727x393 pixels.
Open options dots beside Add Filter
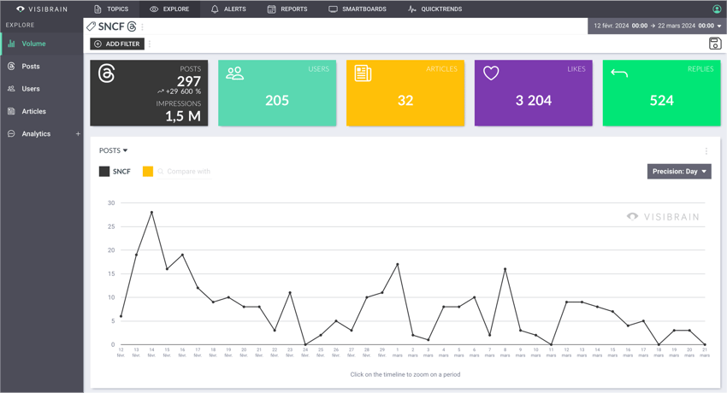(x=150, y=44)
